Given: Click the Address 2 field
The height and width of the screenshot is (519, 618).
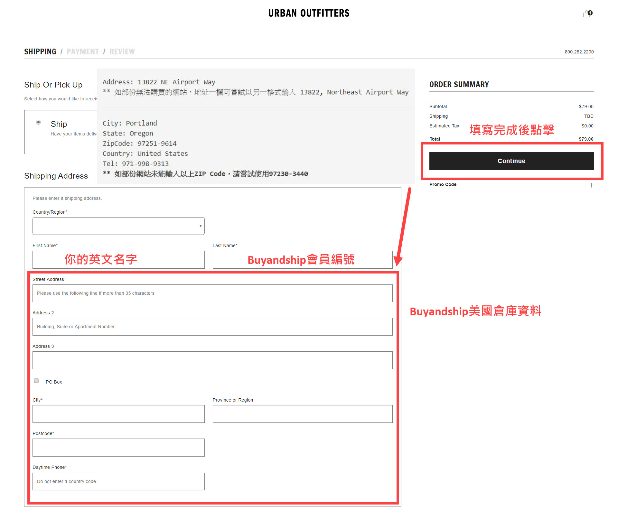Looking at the screenshot, I should point(212,327).
